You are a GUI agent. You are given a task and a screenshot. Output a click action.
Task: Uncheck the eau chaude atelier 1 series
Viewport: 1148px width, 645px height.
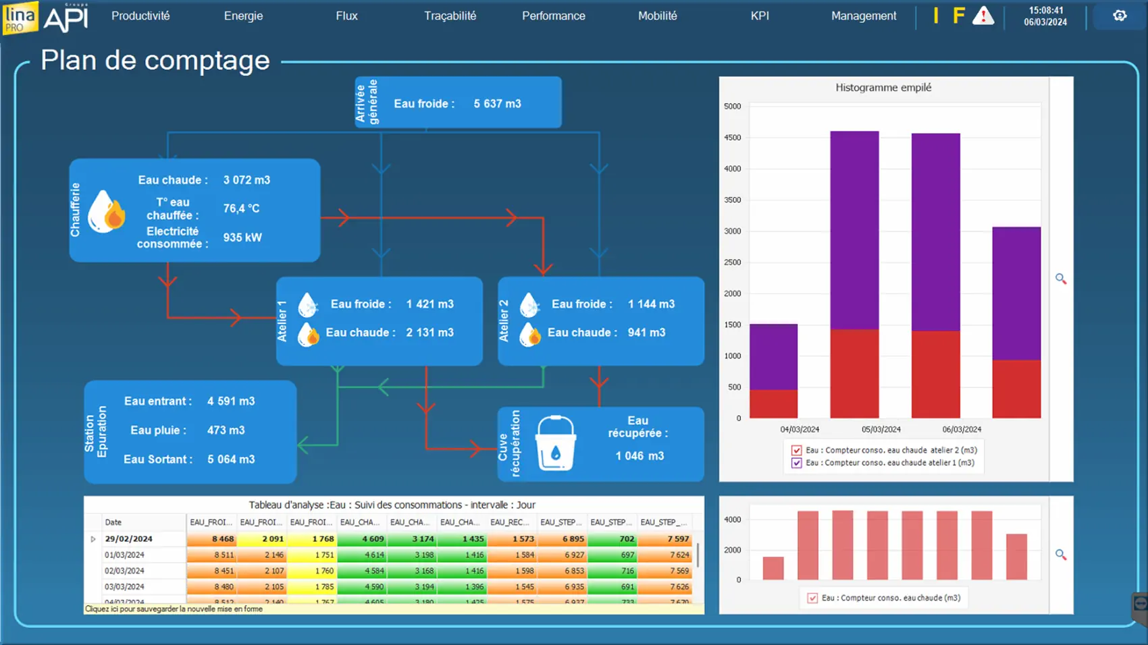tap(797, 463)
